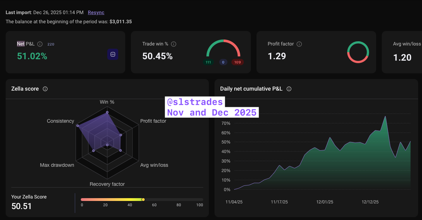Image resolution: width=422 pixels, height=220 pixels.
Task: Show the Zella score info tooltip icon
Action: click(45, 89)
